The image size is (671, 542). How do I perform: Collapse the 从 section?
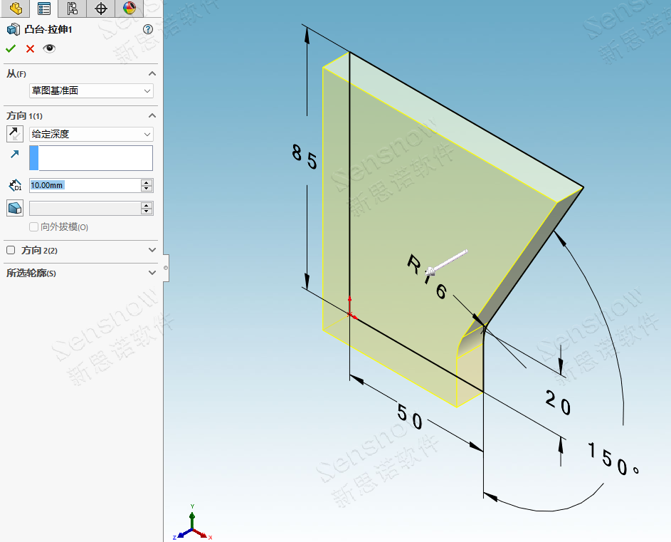tap(152, 73)
